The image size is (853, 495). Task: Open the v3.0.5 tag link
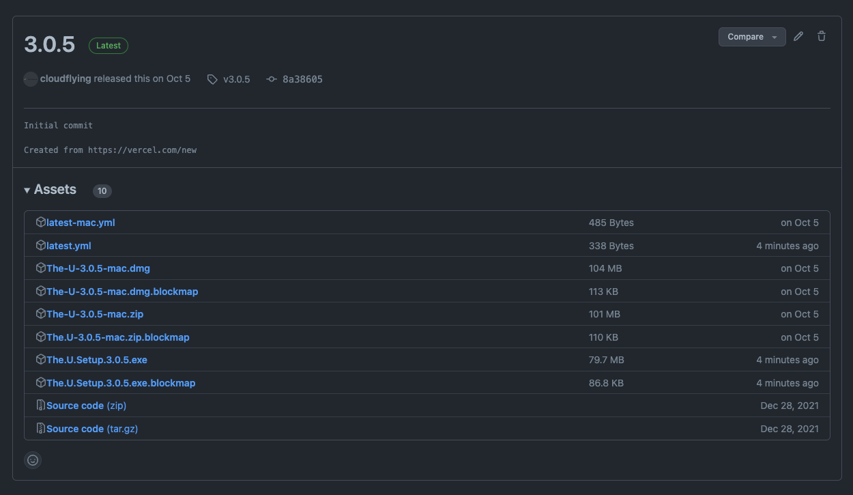[x=236, y=79]
